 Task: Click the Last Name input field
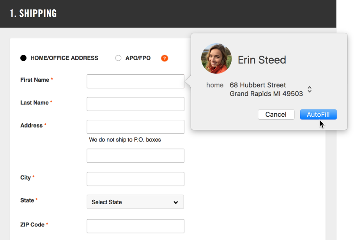135,104
